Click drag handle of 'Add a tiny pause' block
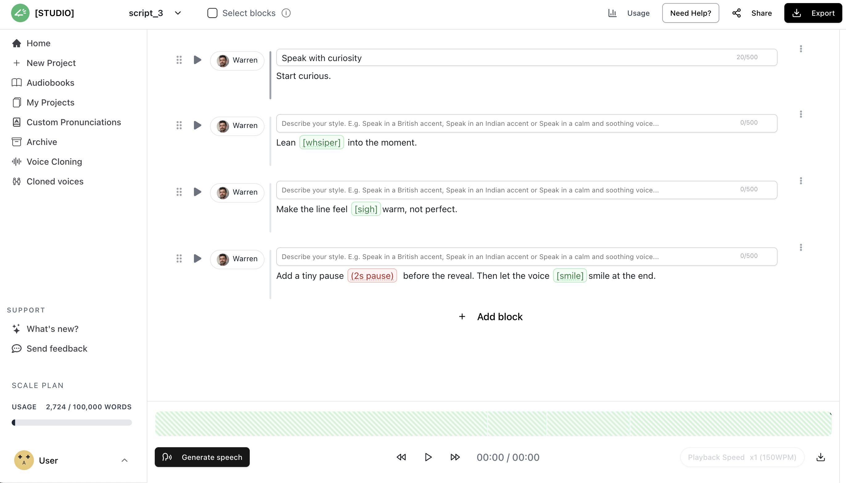This screenshot has width=846, height=483. 179,259
